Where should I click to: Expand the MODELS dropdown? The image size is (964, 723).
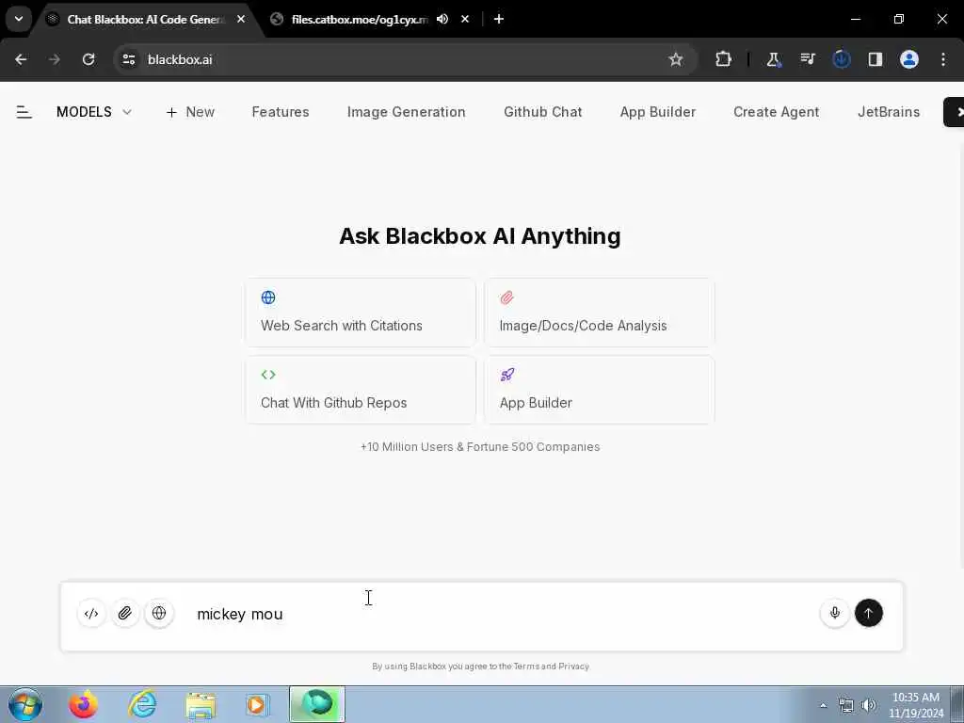pyautogui.click(x=94, y=112)
